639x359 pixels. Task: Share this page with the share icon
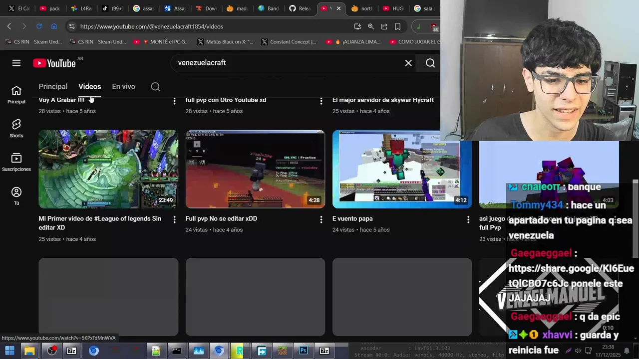tap(384, 26)
